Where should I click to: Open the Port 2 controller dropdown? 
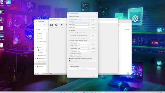[x=81, y=22]
